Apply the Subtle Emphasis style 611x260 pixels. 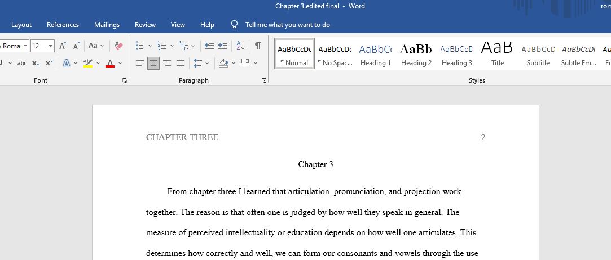click(579, 54)
